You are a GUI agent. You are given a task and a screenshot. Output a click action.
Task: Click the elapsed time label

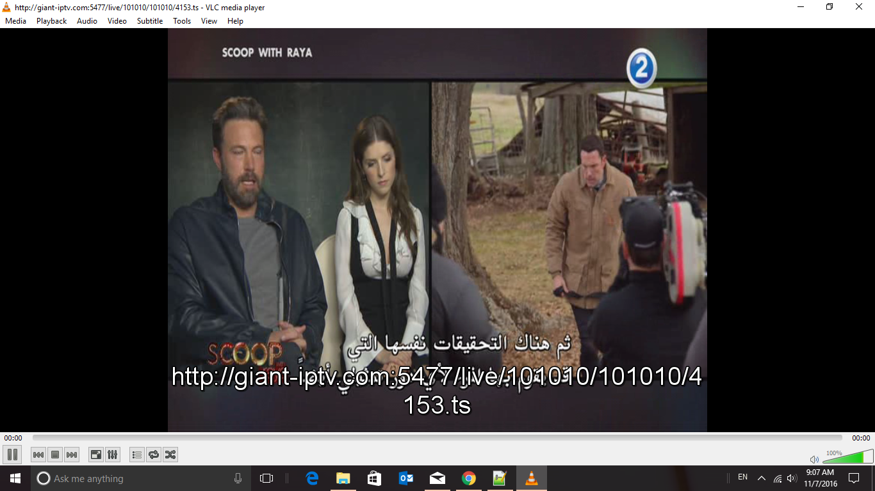(13, 438)
